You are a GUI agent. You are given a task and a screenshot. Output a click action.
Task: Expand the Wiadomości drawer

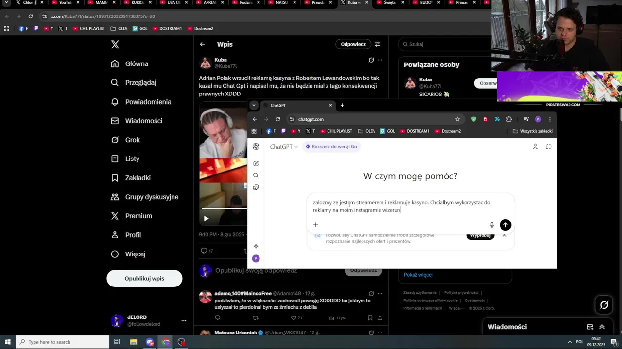[602, 327]
